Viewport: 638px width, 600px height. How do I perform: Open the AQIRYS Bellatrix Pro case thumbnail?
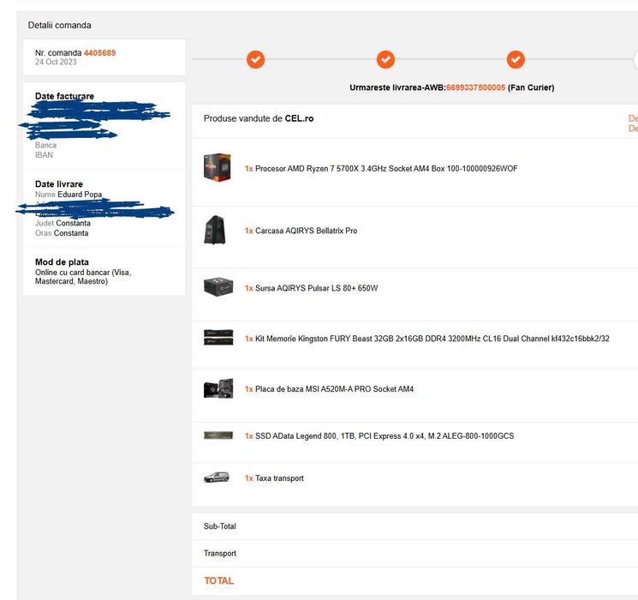[x=214, y=230]
